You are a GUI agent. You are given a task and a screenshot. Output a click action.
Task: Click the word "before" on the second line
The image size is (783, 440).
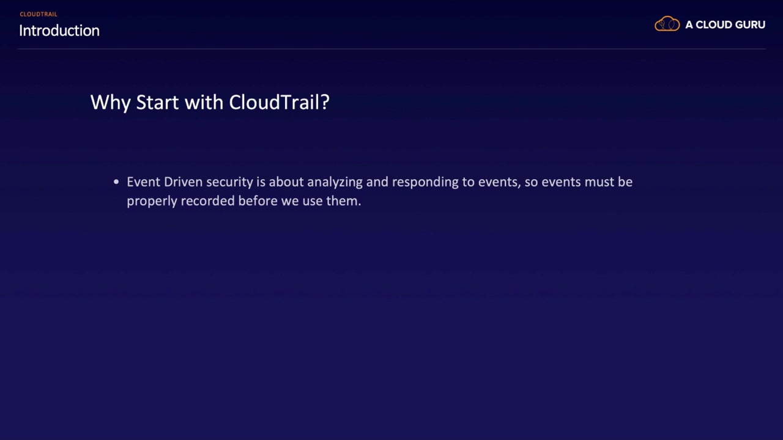pos(258,201)
